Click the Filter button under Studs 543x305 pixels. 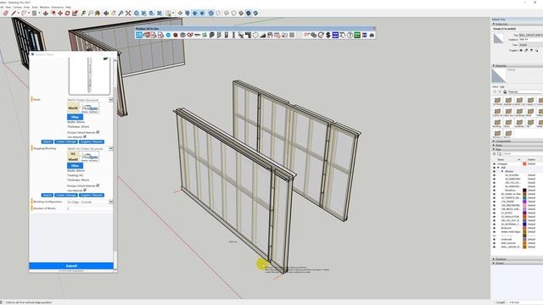[x=75, y=117]
